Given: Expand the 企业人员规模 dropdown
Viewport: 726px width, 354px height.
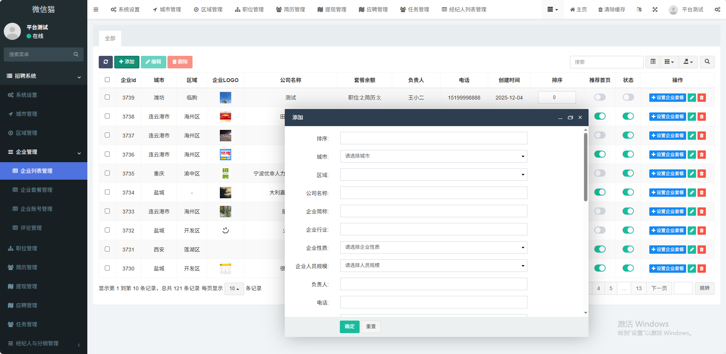Looking at the screenshot, I should (433, 265).
